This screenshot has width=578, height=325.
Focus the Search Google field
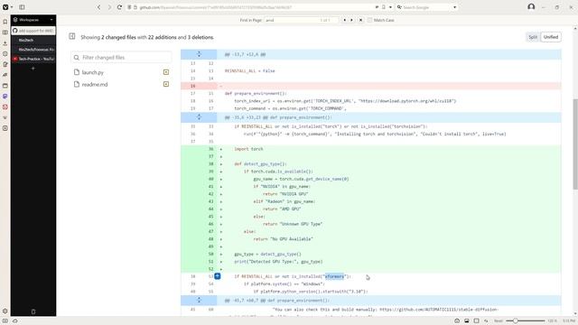pyautogui.click(x=427, y=7)
